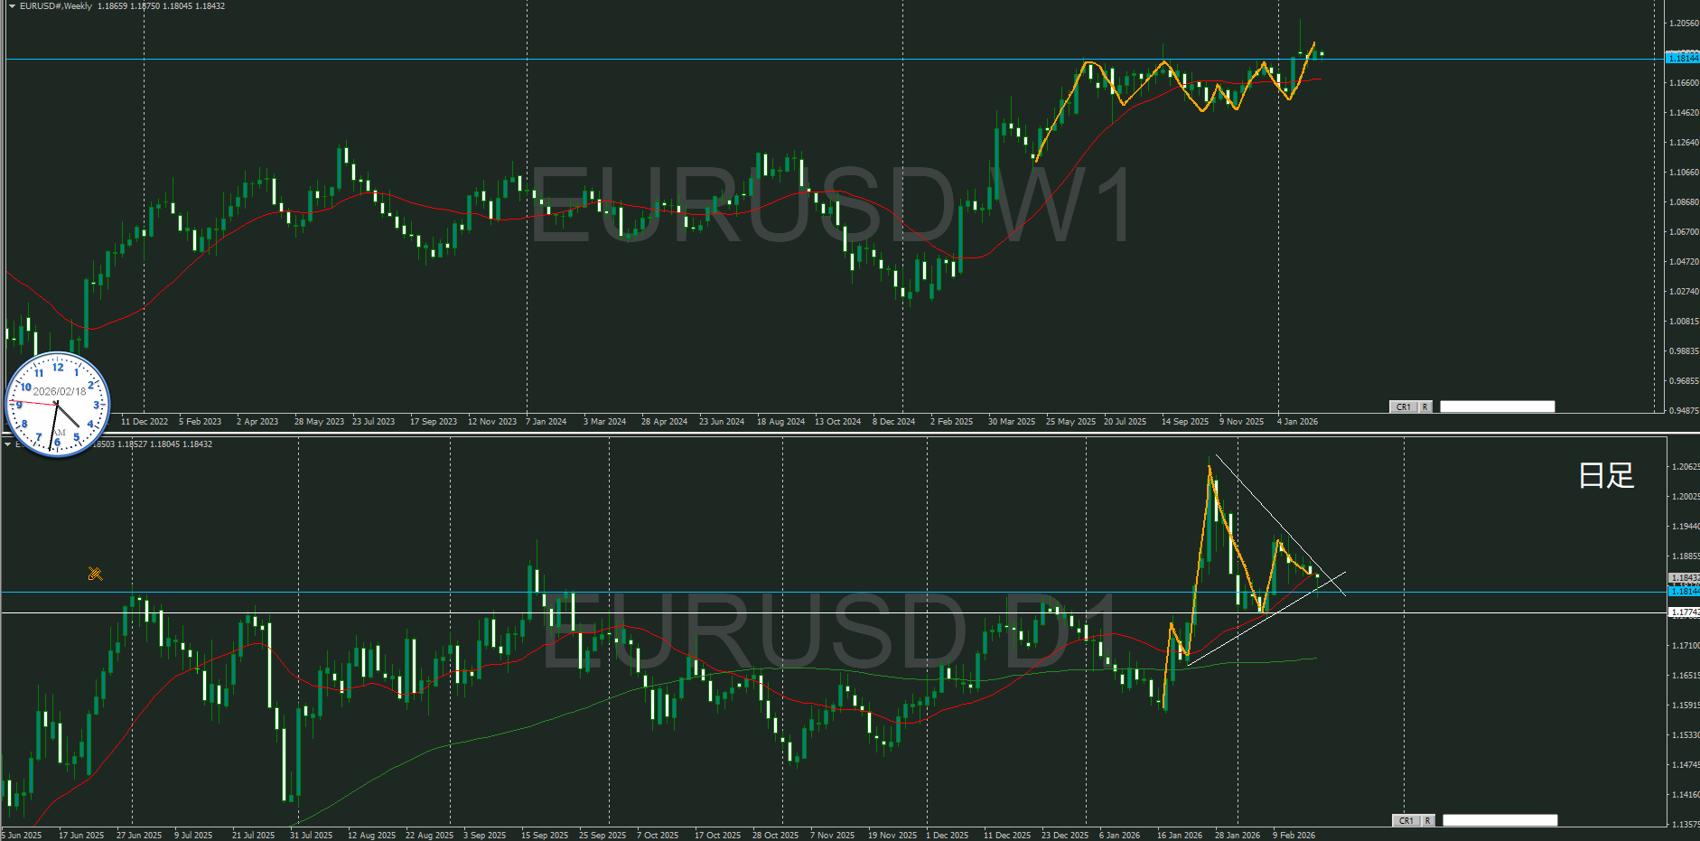The width and height of the screenshot is (1700, 841).
Task: Click the EURUSD#,Weekly chart title text
Action: [x=56, y=6]
